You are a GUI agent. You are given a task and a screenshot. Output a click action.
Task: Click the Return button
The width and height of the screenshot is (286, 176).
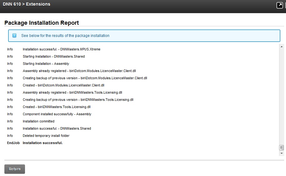(15, 169)
